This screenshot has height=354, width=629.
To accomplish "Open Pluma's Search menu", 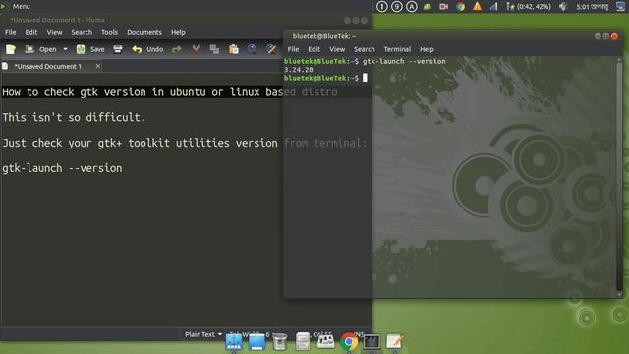I will tap(82, 32).
